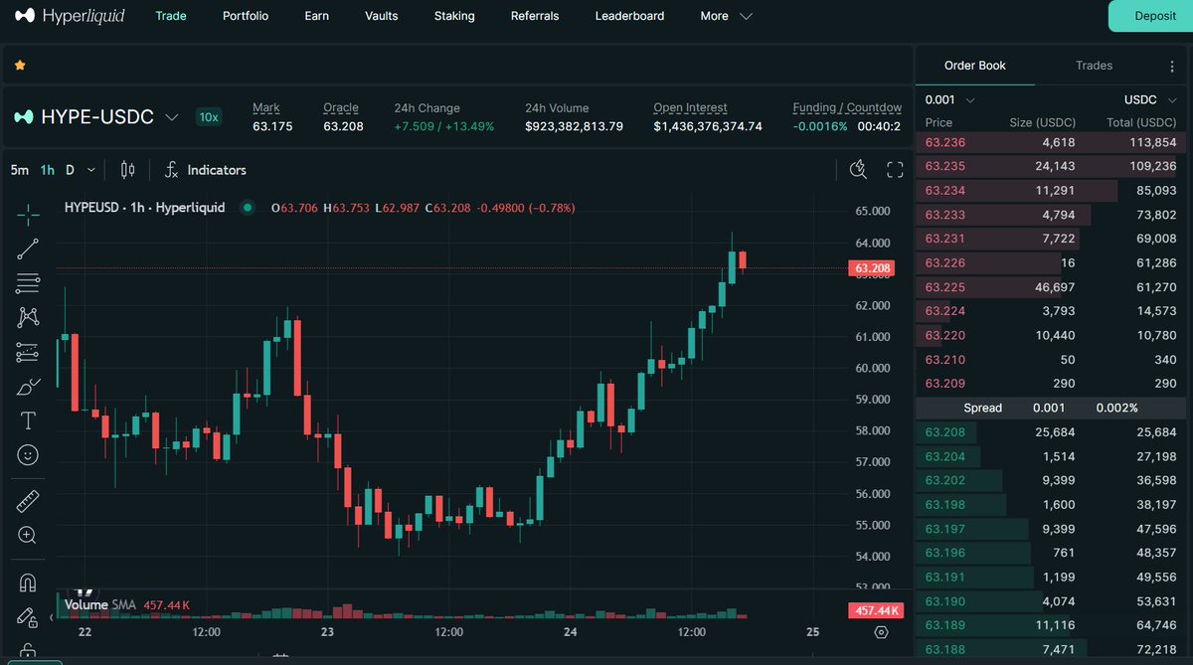Select bid price 63.188 row
This screenshot has width=1193, height=665.
[x=1051, y=649]
